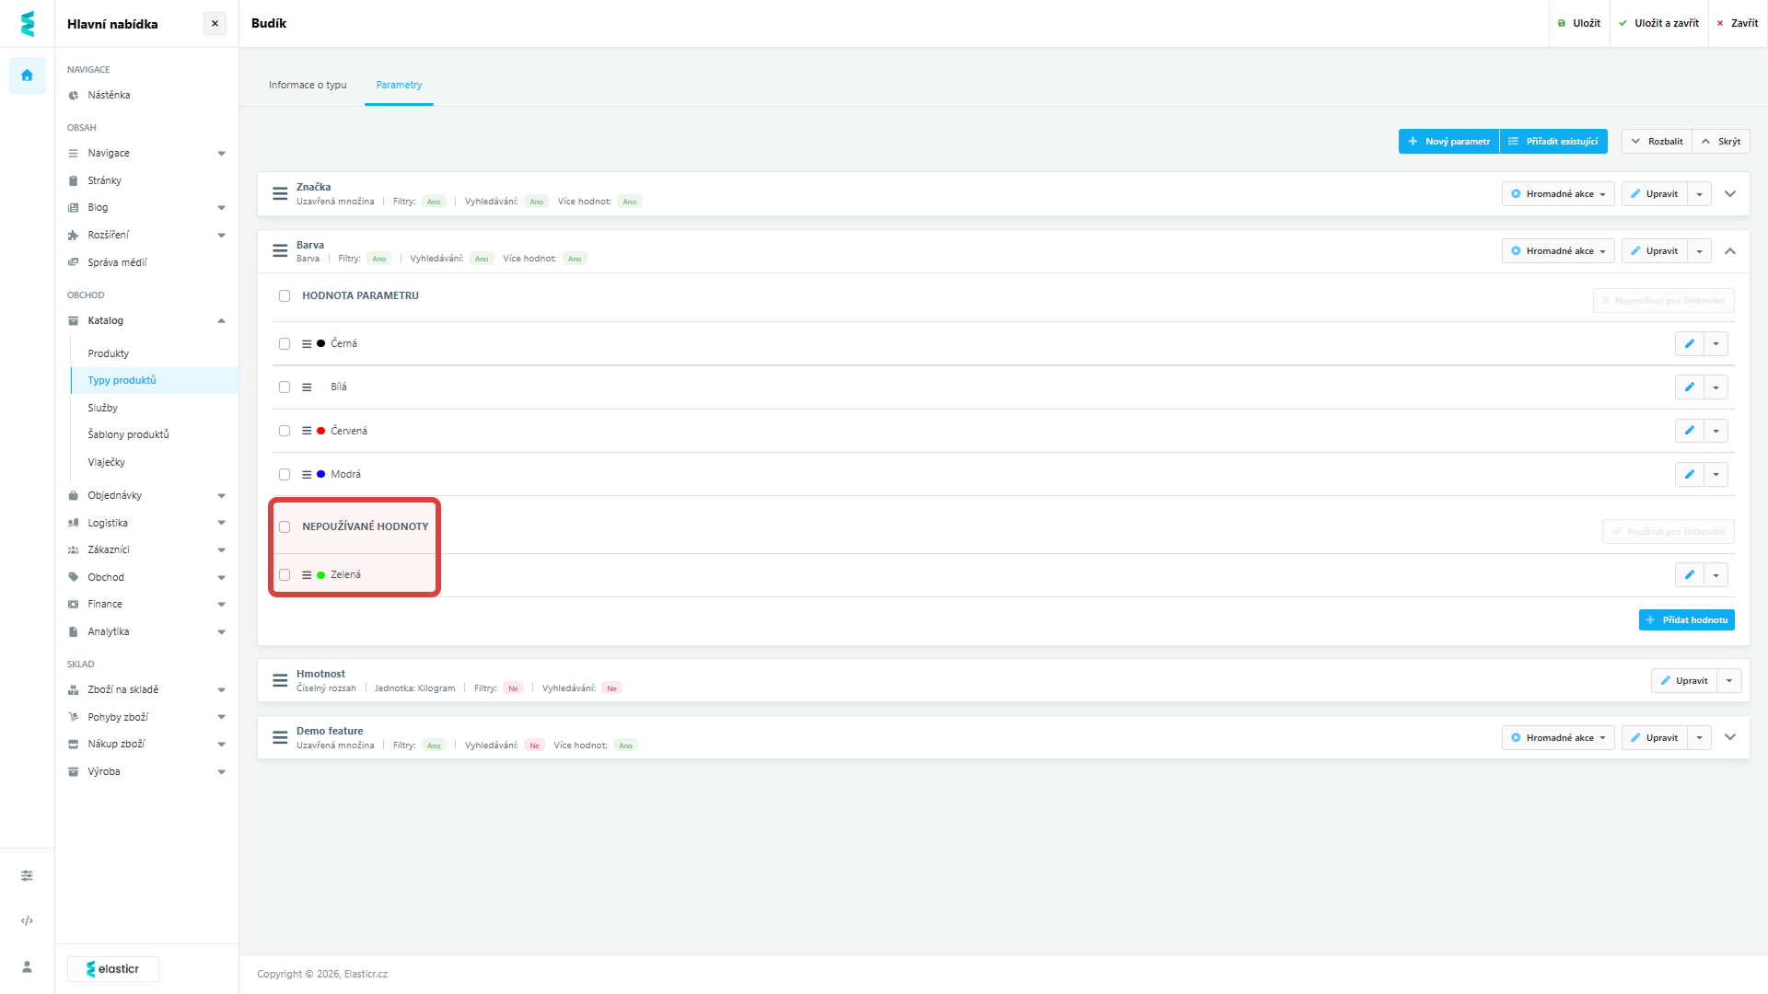This screenshot has width=1768, height=994.
Task: Click the drag handle icon beside Modrá
Action: (307, 475)
